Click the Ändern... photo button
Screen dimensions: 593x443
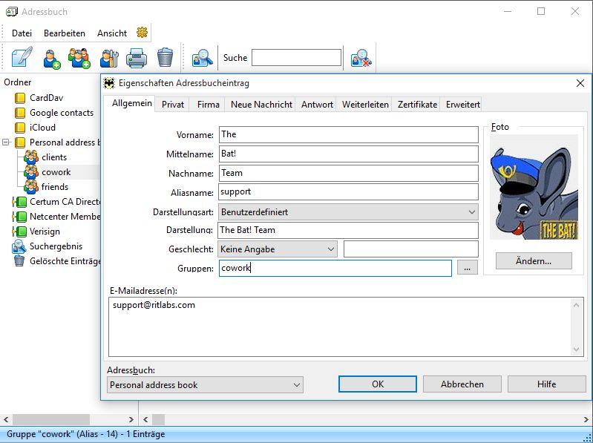534,261
